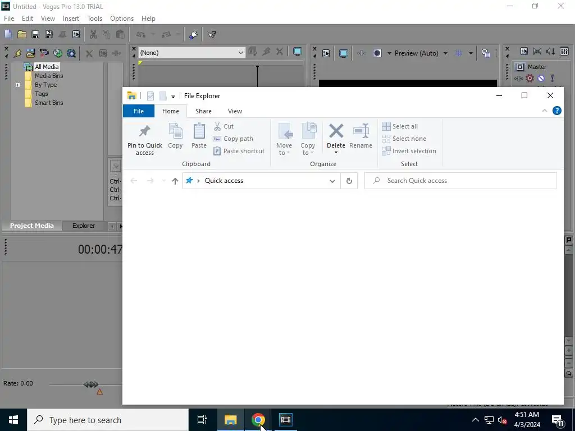Viewport: 575px width, 431px height.
Task: Click the Rate scrub slider handle
Action: [x=91, y=384]
